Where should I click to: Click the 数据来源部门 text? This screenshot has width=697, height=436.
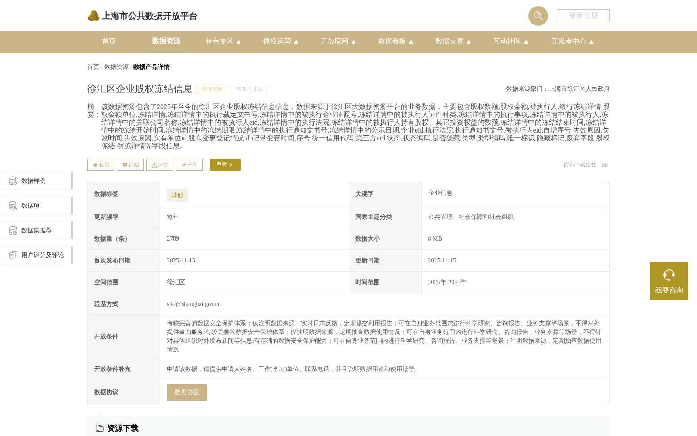pyautogui.click(x=558, y=89)
